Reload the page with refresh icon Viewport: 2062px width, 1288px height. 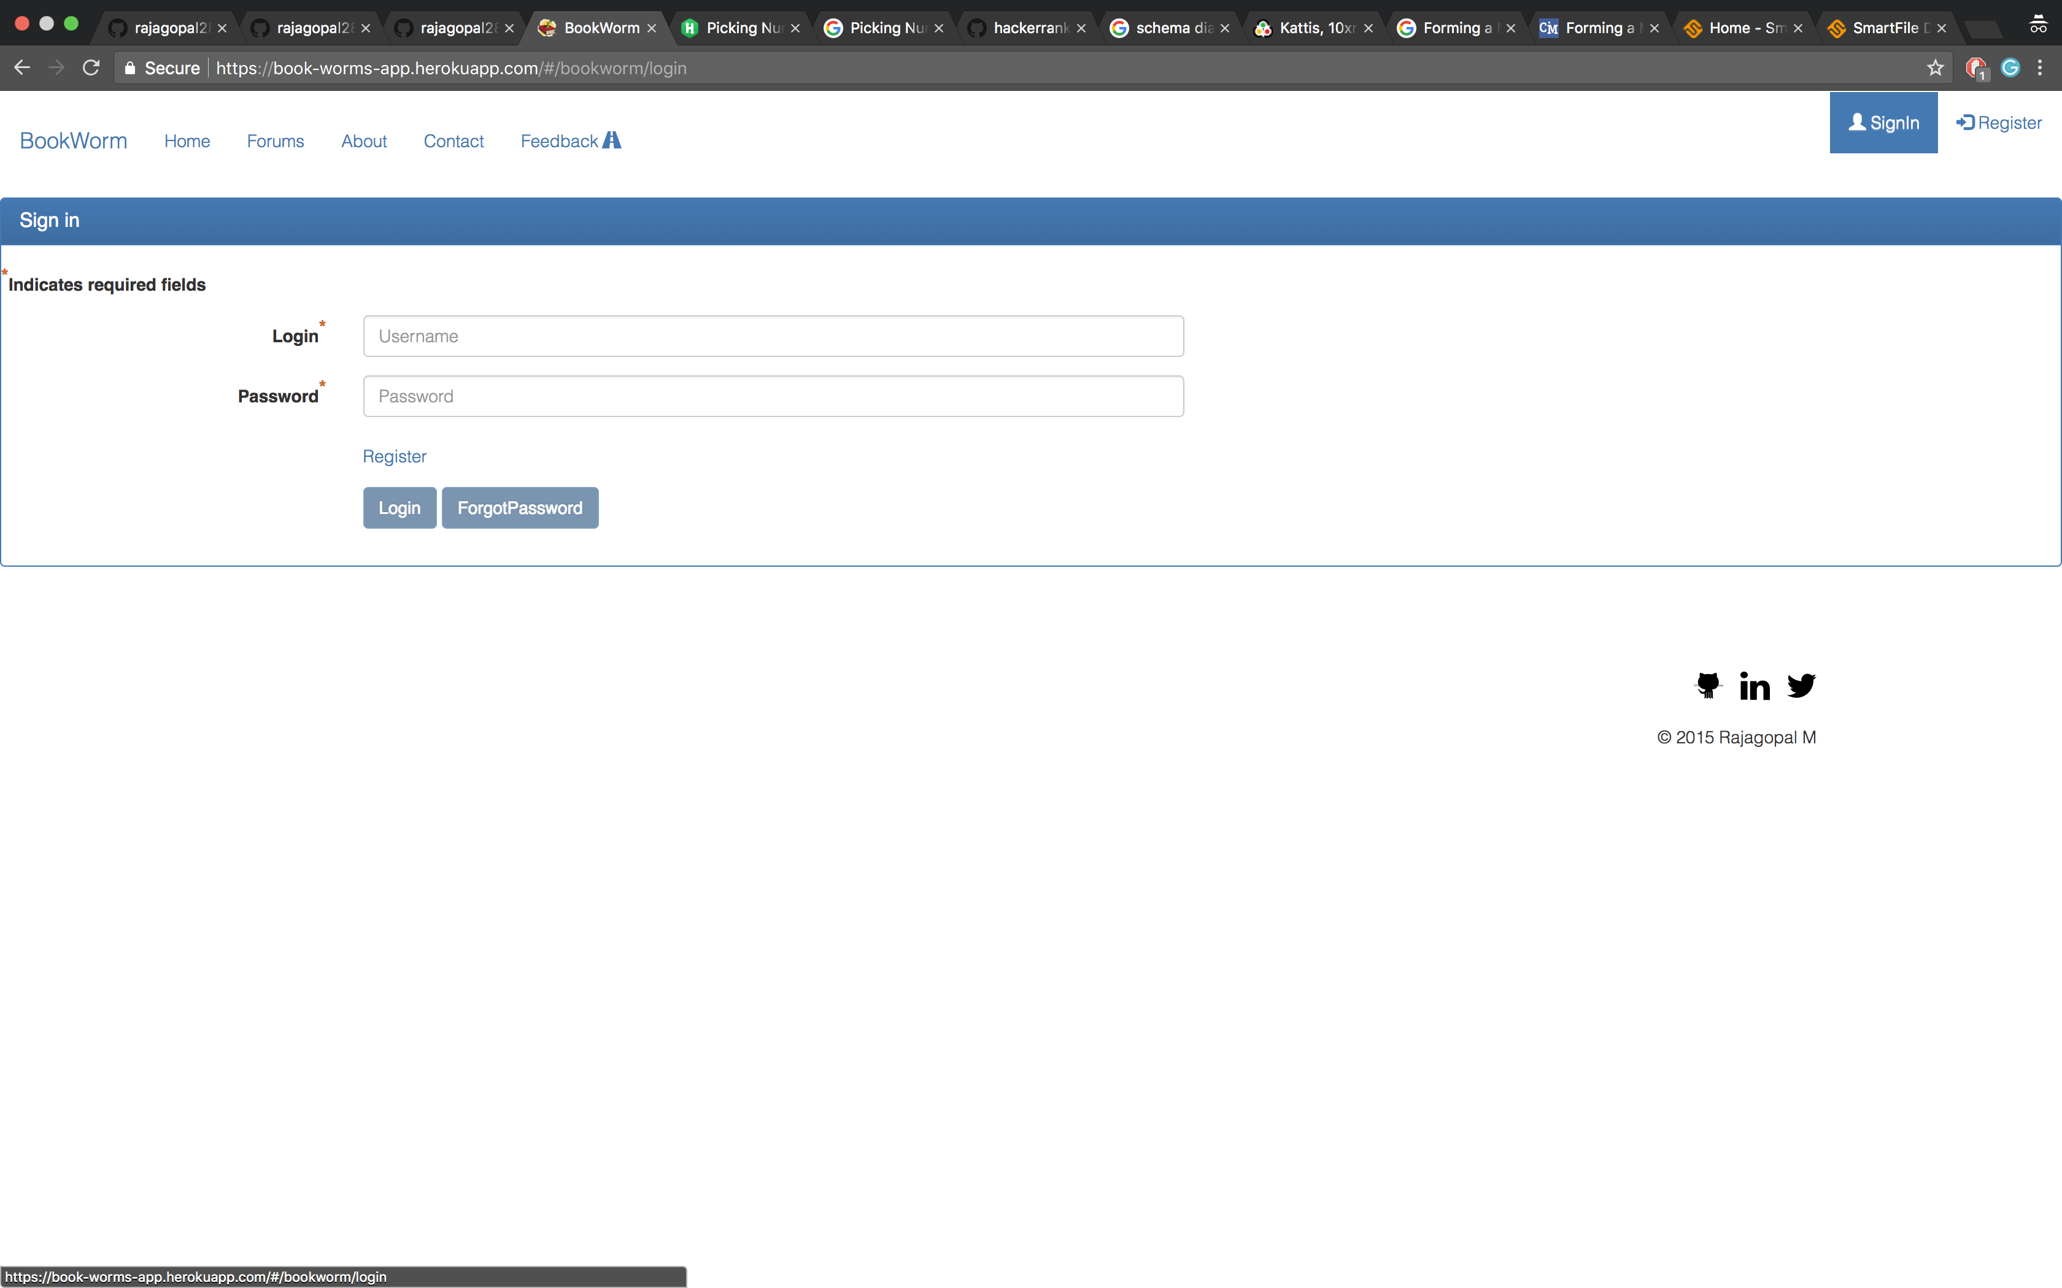point(91,68)
